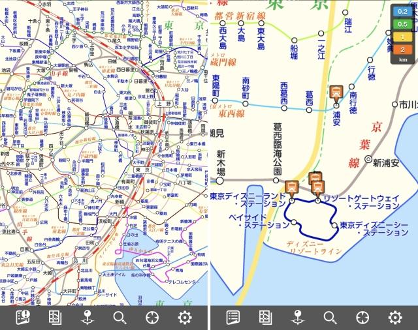Tap the orange train marker above 浦安
418x330 pixels.
coord(336,94)
